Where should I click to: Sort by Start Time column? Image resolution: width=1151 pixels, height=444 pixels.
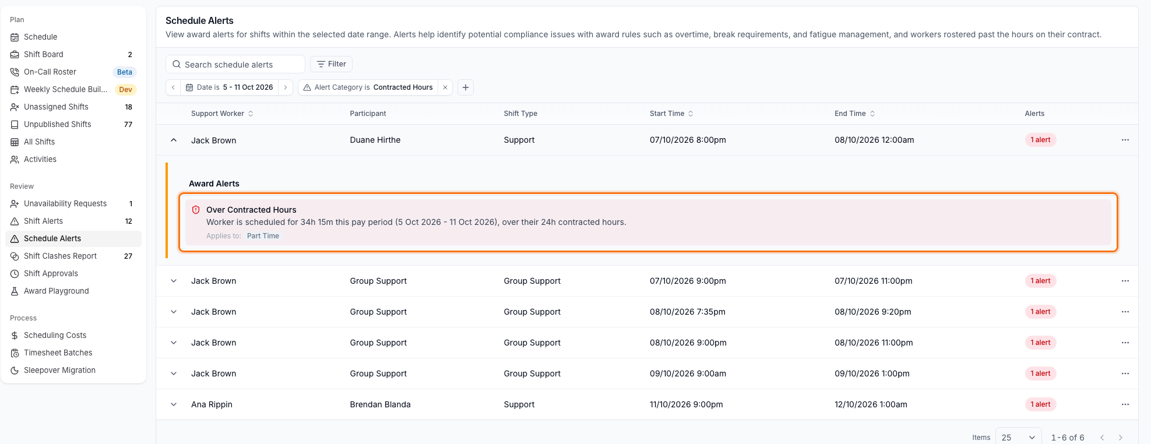click(671, 114)
